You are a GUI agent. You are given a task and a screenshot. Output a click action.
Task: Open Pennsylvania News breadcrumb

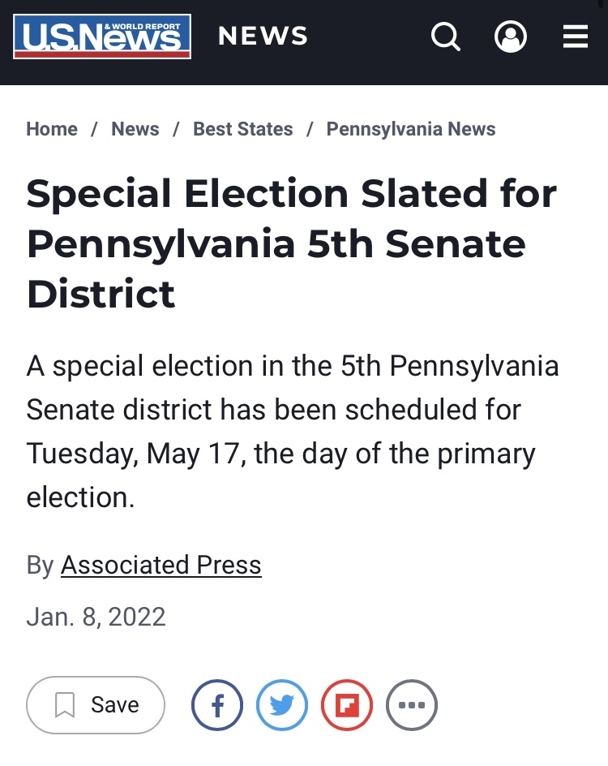tap(411, 129)
